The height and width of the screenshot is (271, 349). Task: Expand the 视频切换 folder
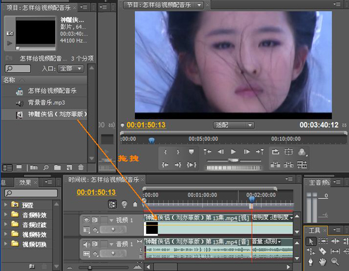(x=6, y=244)
